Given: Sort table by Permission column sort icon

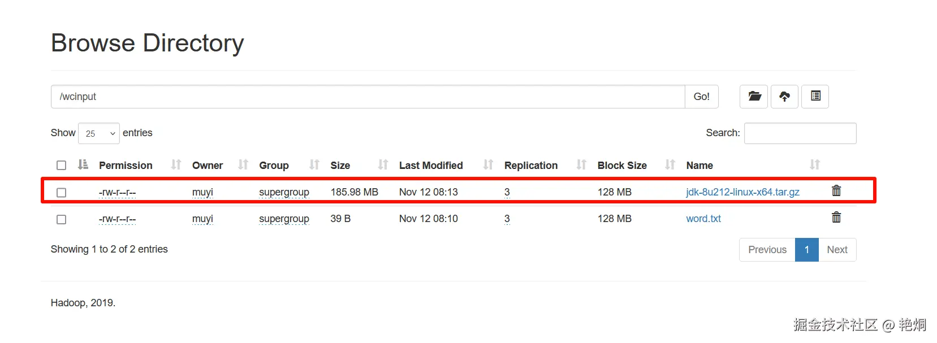Looking at the screenshot, I should pyautogui.click(x=176, y=165).
